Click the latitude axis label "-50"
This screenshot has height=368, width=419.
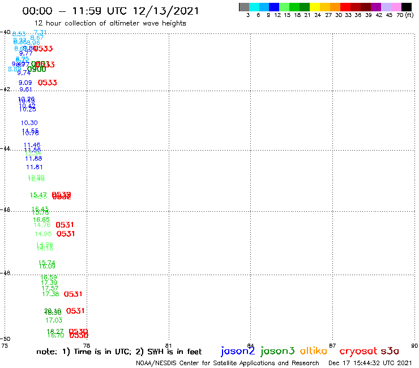pos(5,339)
